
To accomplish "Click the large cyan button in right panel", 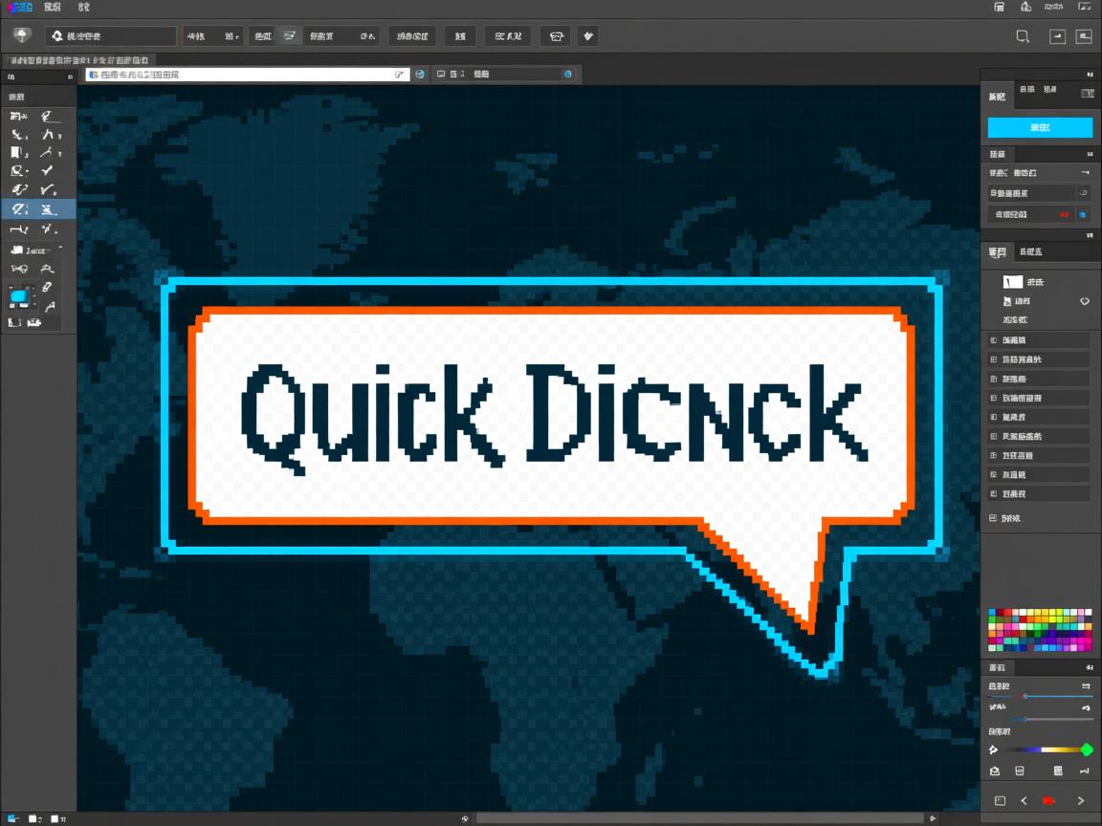I will 1039,128.
